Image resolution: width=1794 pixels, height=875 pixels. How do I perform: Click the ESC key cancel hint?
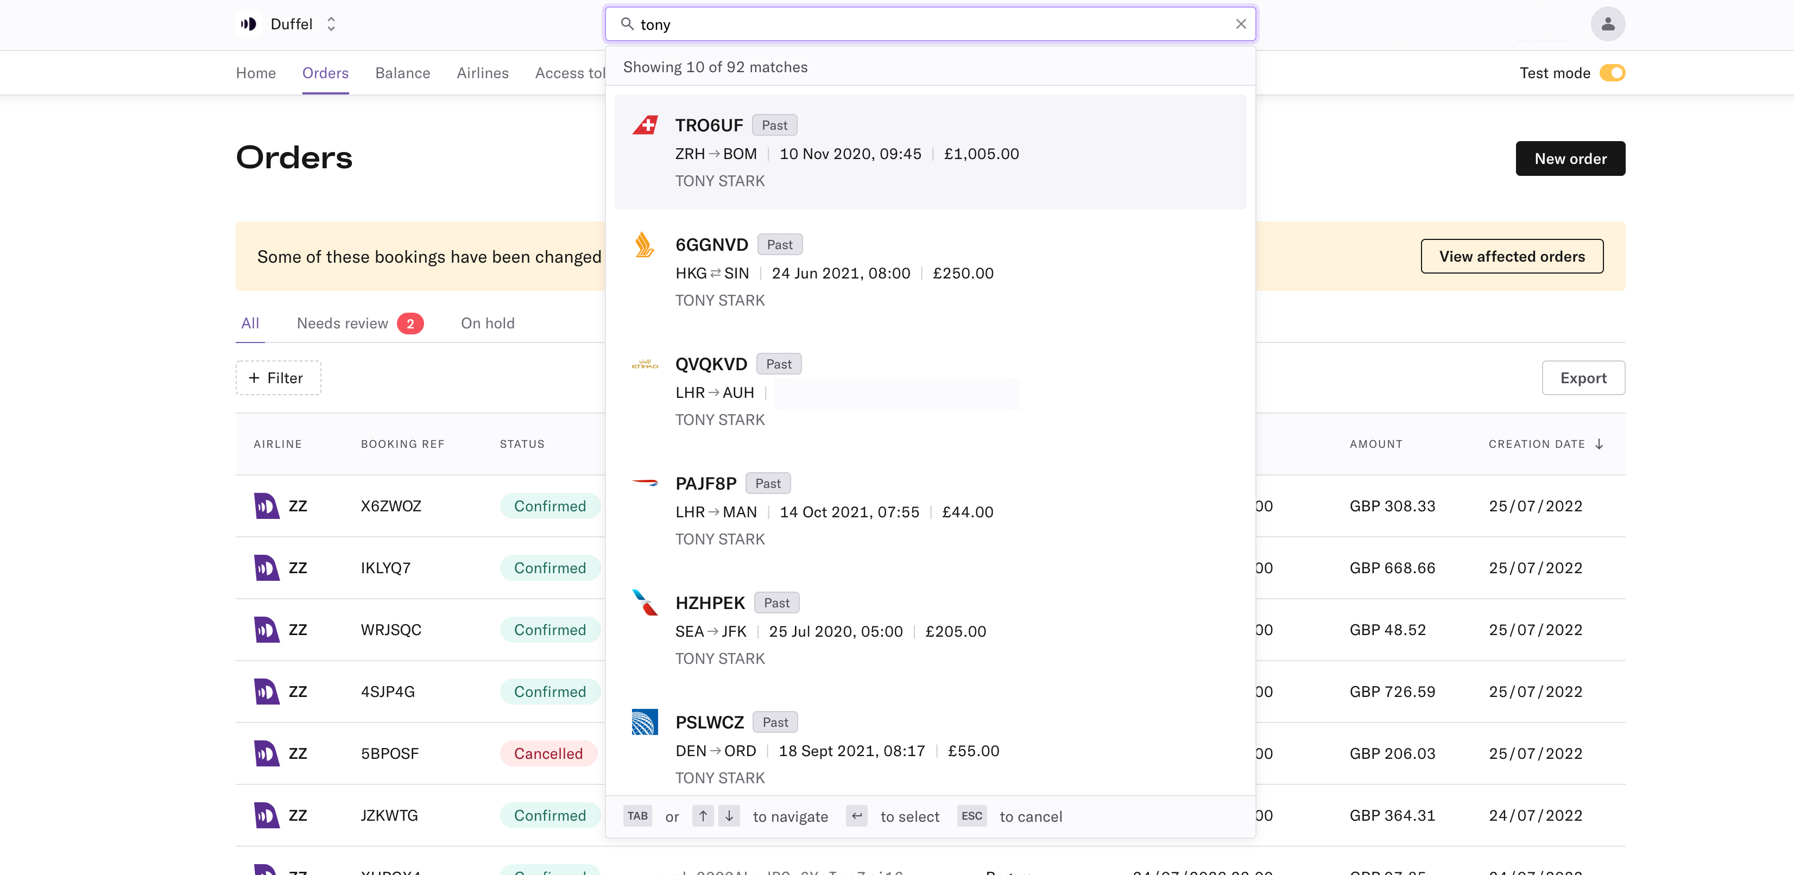[x=971, y=816]
